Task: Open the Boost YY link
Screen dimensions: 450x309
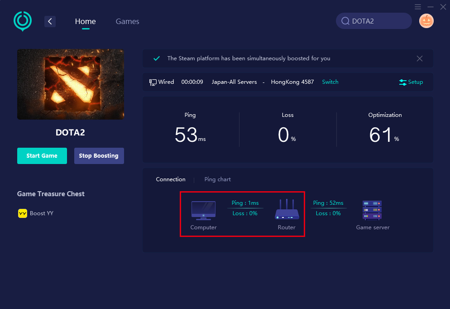Action: click(x=42, y=213)
